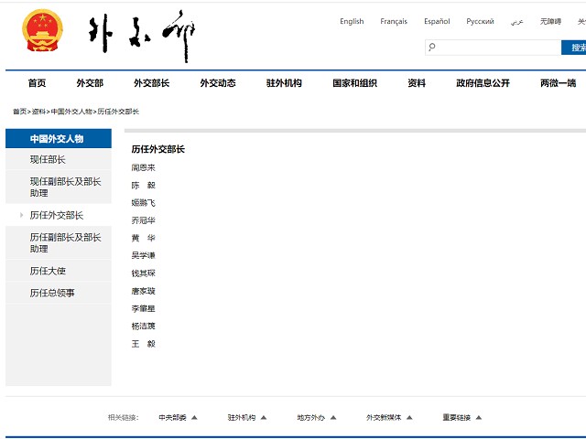Expand the 中央部委 related links list
Image resolution: width=586 pixels, height=439 pixels.
(178, 418)
